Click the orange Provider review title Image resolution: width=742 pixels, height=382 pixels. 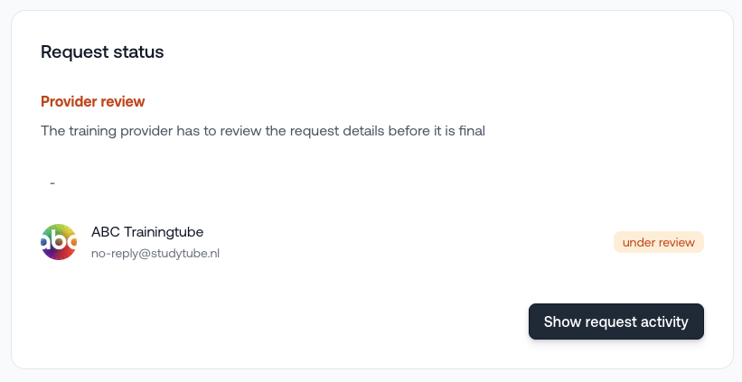tap(92, 101)
